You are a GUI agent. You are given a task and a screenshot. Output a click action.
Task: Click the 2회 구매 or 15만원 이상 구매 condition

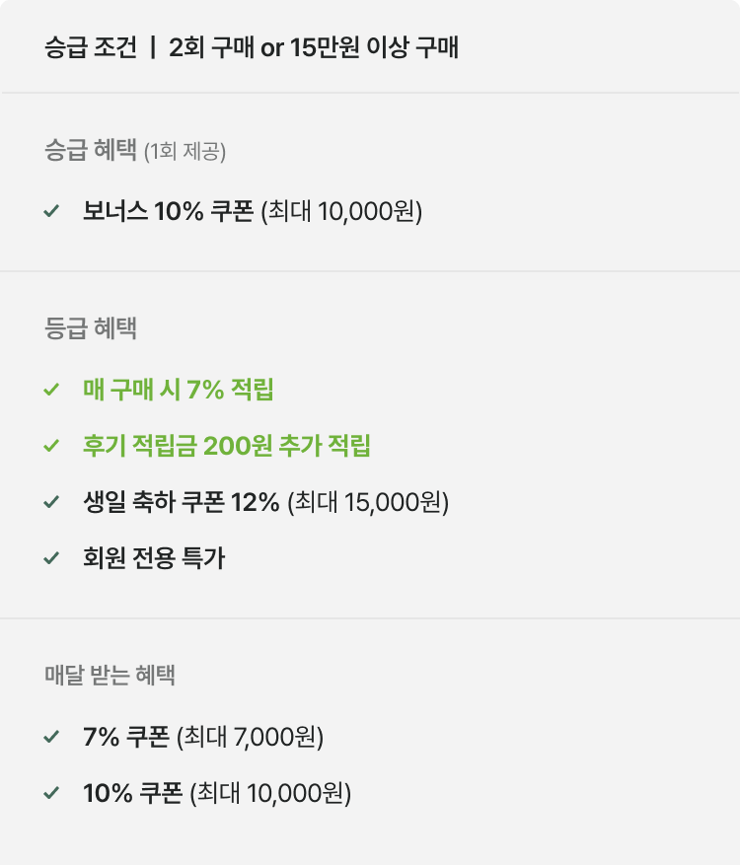click(314, 47)
